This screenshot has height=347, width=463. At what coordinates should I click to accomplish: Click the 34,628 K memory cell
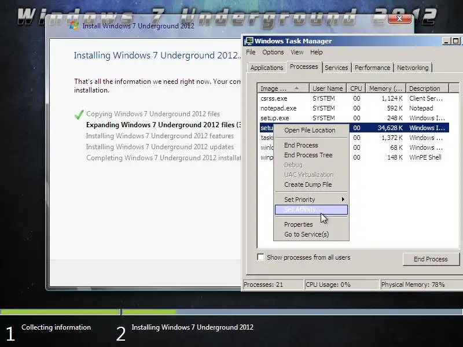coord(389,128)
